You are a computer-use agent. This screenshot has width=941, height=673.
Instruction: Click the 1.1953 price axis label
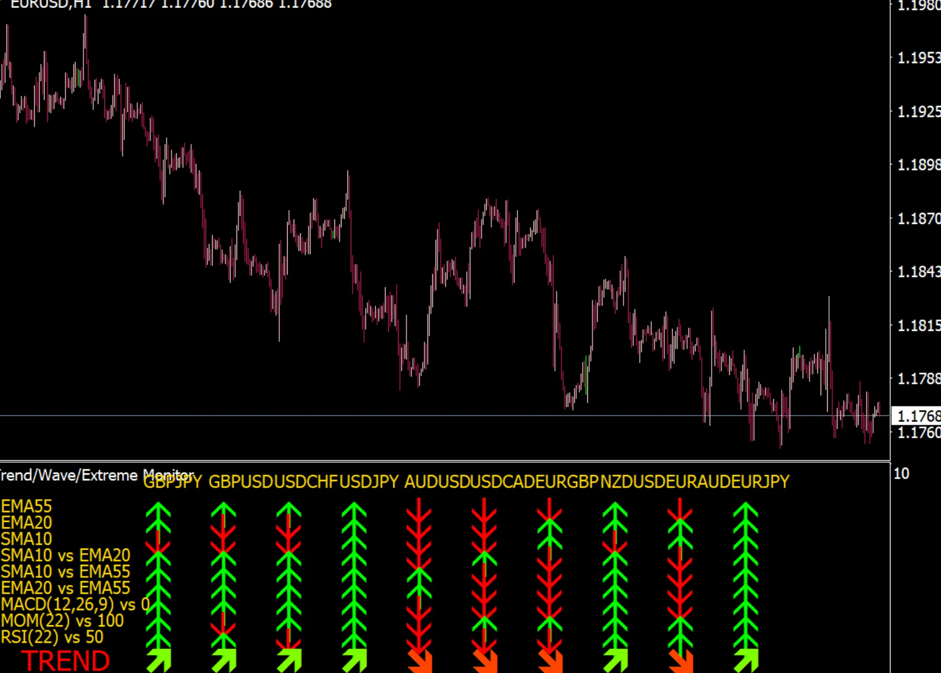[919, 58]
